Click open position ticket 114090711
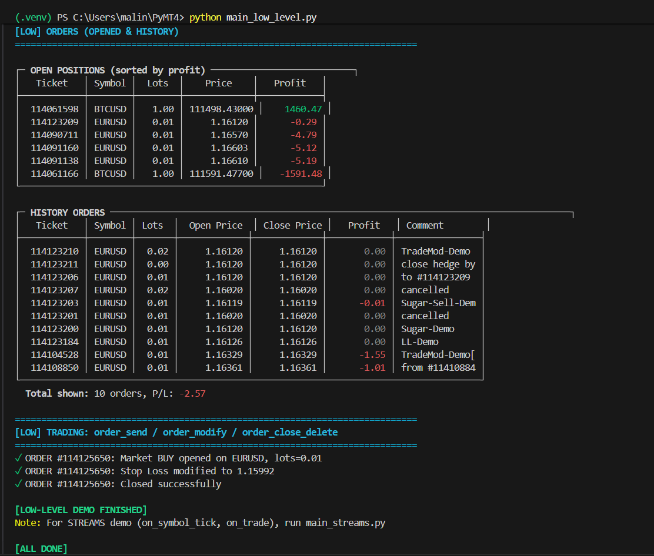The image size is (654, 556). click(x=55, y=135)
